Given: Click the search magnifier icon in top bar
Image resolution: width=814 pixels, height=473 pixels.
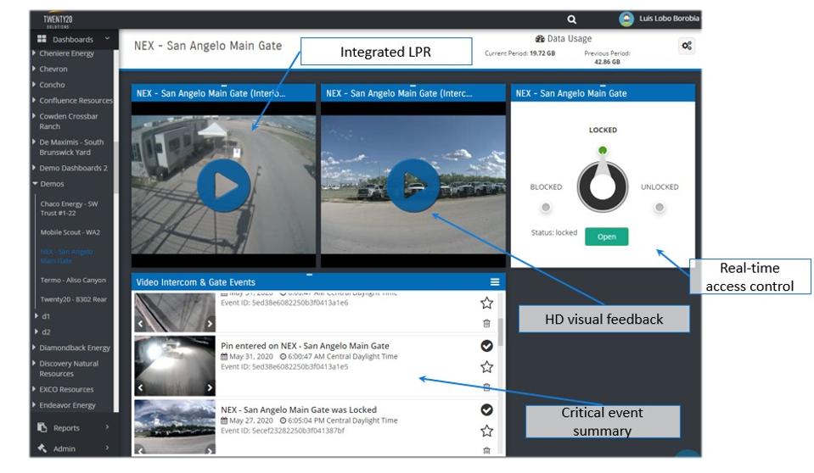Looking at the screenshot, I should pos(571,19).
